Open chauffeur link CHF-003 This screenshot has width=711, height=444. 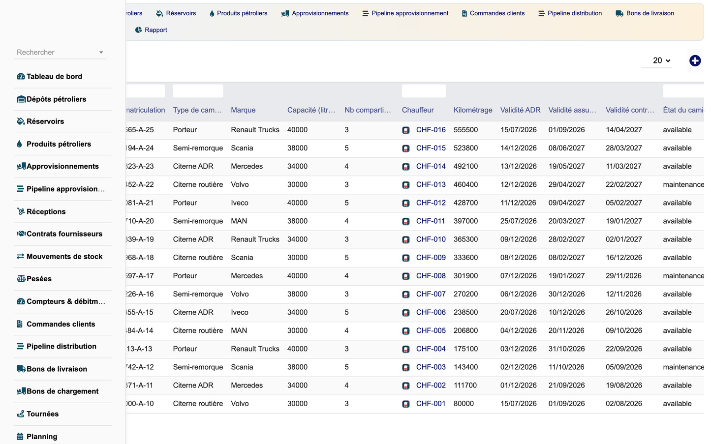click(x=431, y=367)
